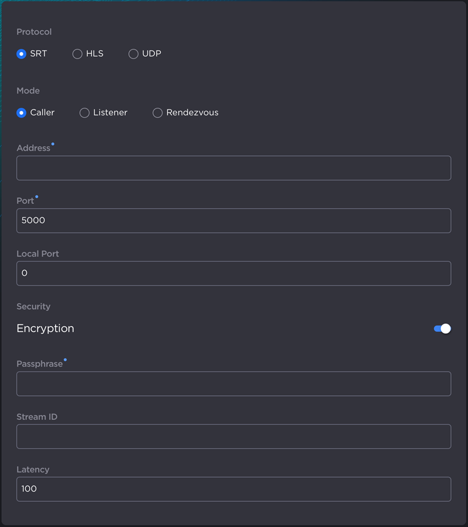Click the empty Stream ID field
Viewport: 468px width, 527px height.
tap(234, 436)
